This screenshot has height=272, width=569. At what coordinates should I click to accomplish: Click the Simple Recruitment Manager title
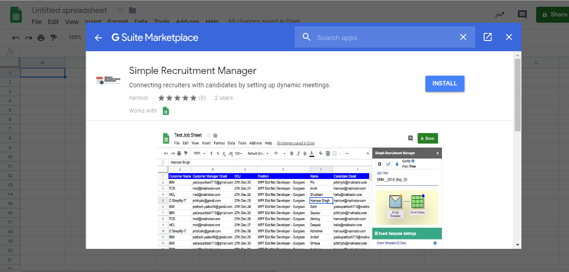pyautogui.click(x=193, y=70)
